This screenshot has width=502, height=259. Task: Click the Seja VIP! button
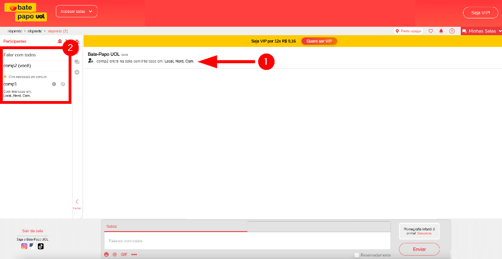(481, 13)
